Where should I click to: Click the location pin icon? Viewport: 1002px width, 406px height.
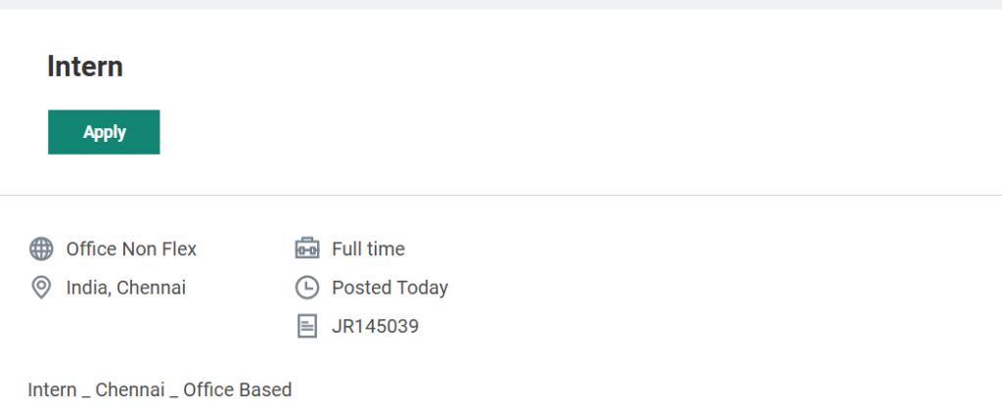click(41, 288)
